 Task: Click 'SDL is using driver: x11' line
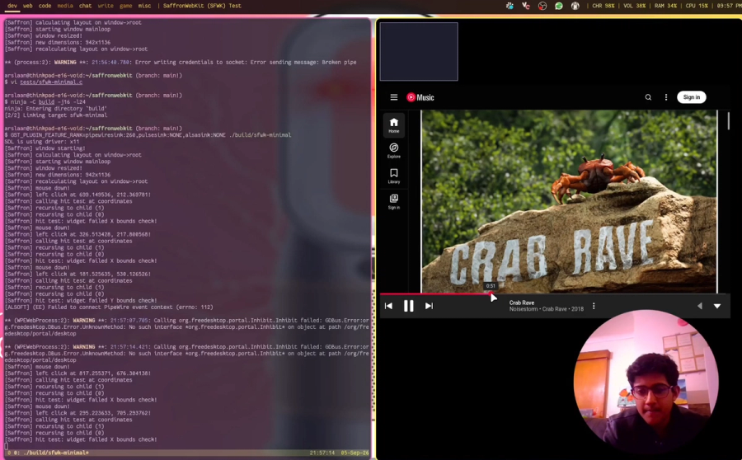coord(42,142)
